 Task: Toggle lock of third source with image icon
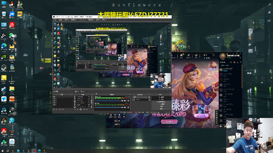point(91,101)
